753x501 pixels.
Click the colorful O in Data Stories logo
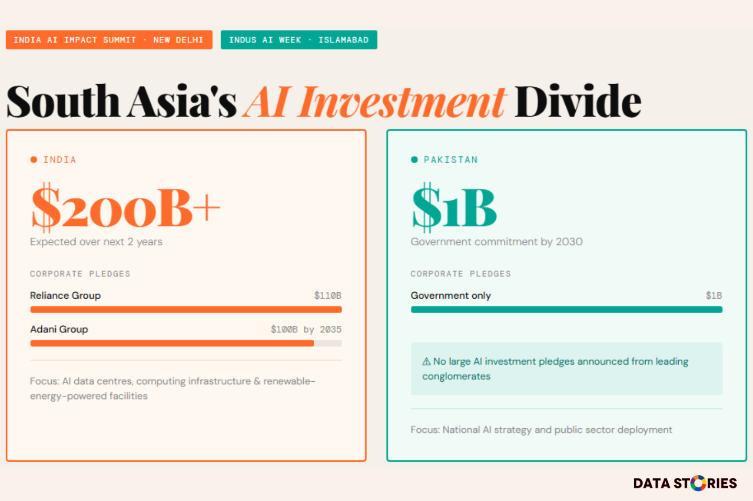pos(698,483)
